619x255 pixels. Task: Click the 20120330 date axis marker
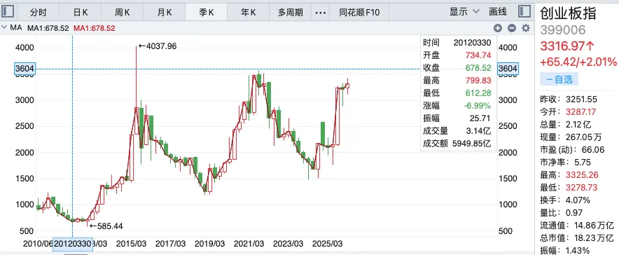click(73, 244)
